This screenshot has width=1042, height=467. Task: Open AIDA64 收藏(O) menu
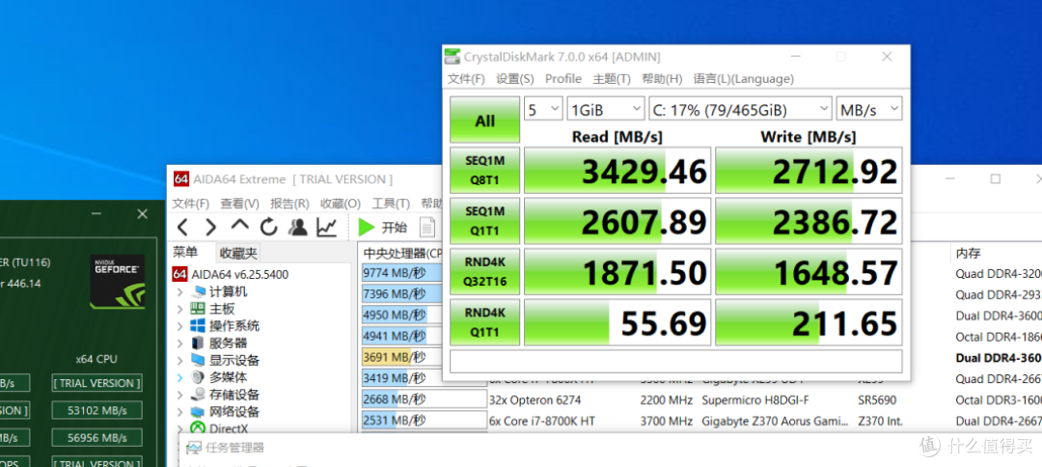341,204
